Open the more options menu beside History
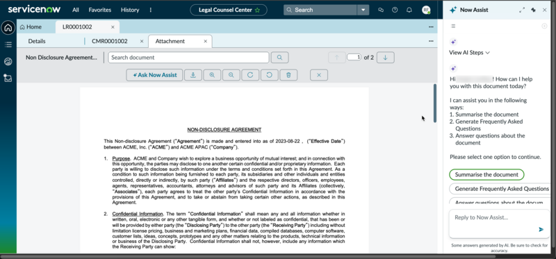 point(151,10)
